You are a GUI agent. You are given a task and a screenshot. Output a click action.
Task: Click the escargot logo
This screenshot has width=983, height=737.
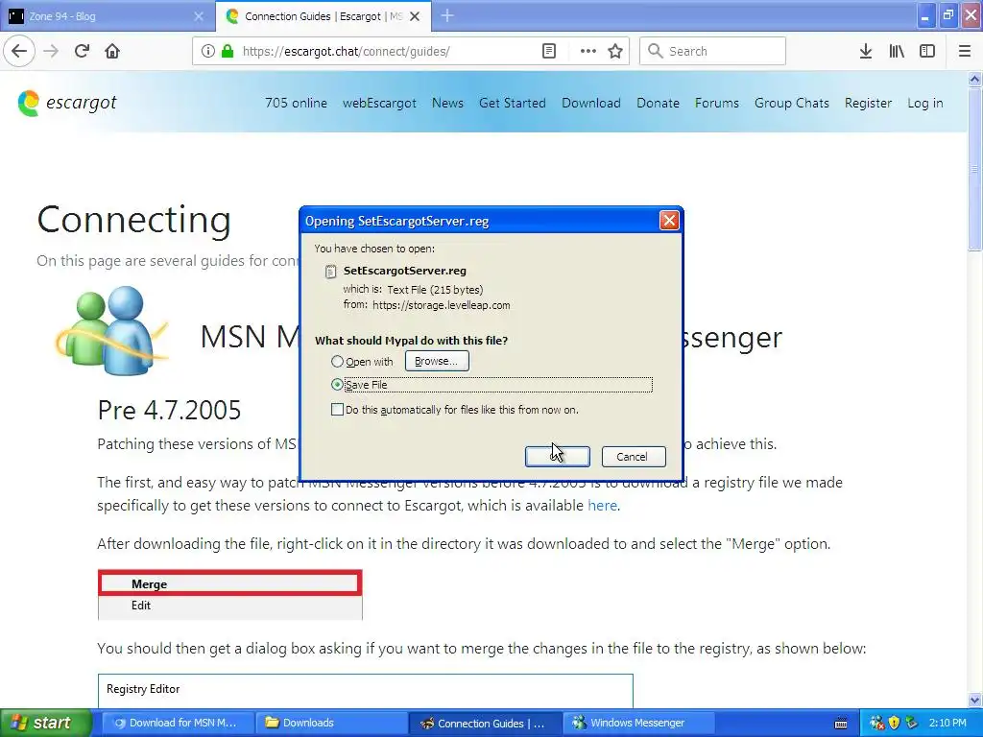[67, 103]
